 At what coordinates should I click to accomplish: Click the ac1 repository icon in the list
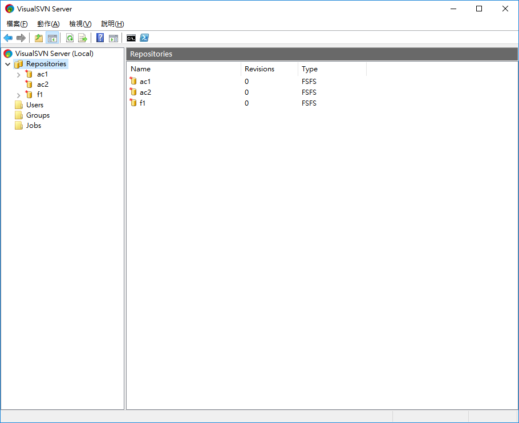[133, 81]
